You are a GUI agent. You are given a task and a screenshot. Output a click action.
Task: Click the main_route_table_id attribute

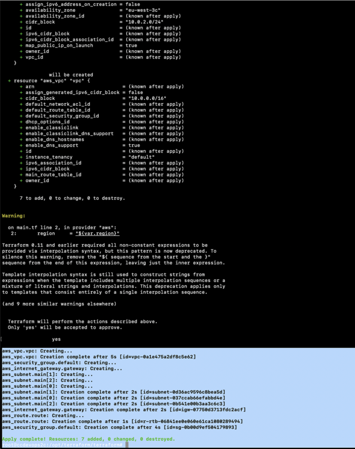[53, 175]
